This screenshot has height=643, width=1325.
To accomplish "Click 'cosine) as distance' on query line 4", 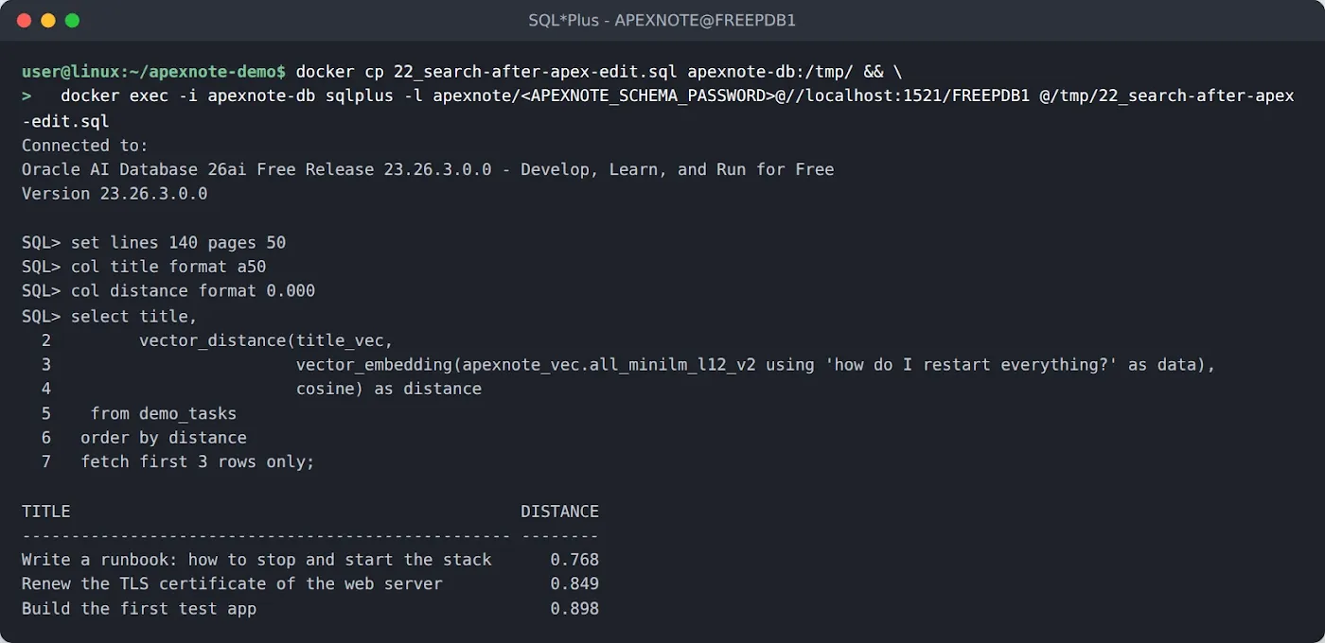I will (x=389, y=390).
